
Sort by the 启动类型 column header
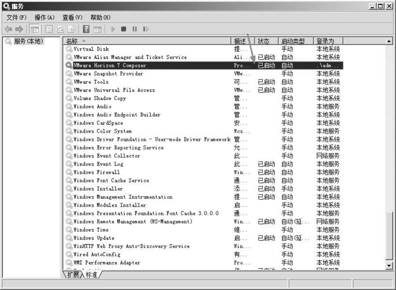coord(296,41)
